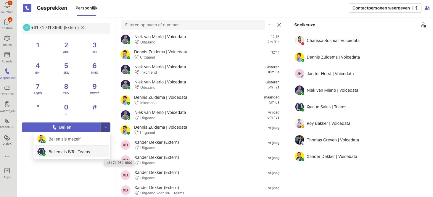This screenshot has height=197, width=433.
Task: Dial digit 1 on keypad
Action: point(38,45)
